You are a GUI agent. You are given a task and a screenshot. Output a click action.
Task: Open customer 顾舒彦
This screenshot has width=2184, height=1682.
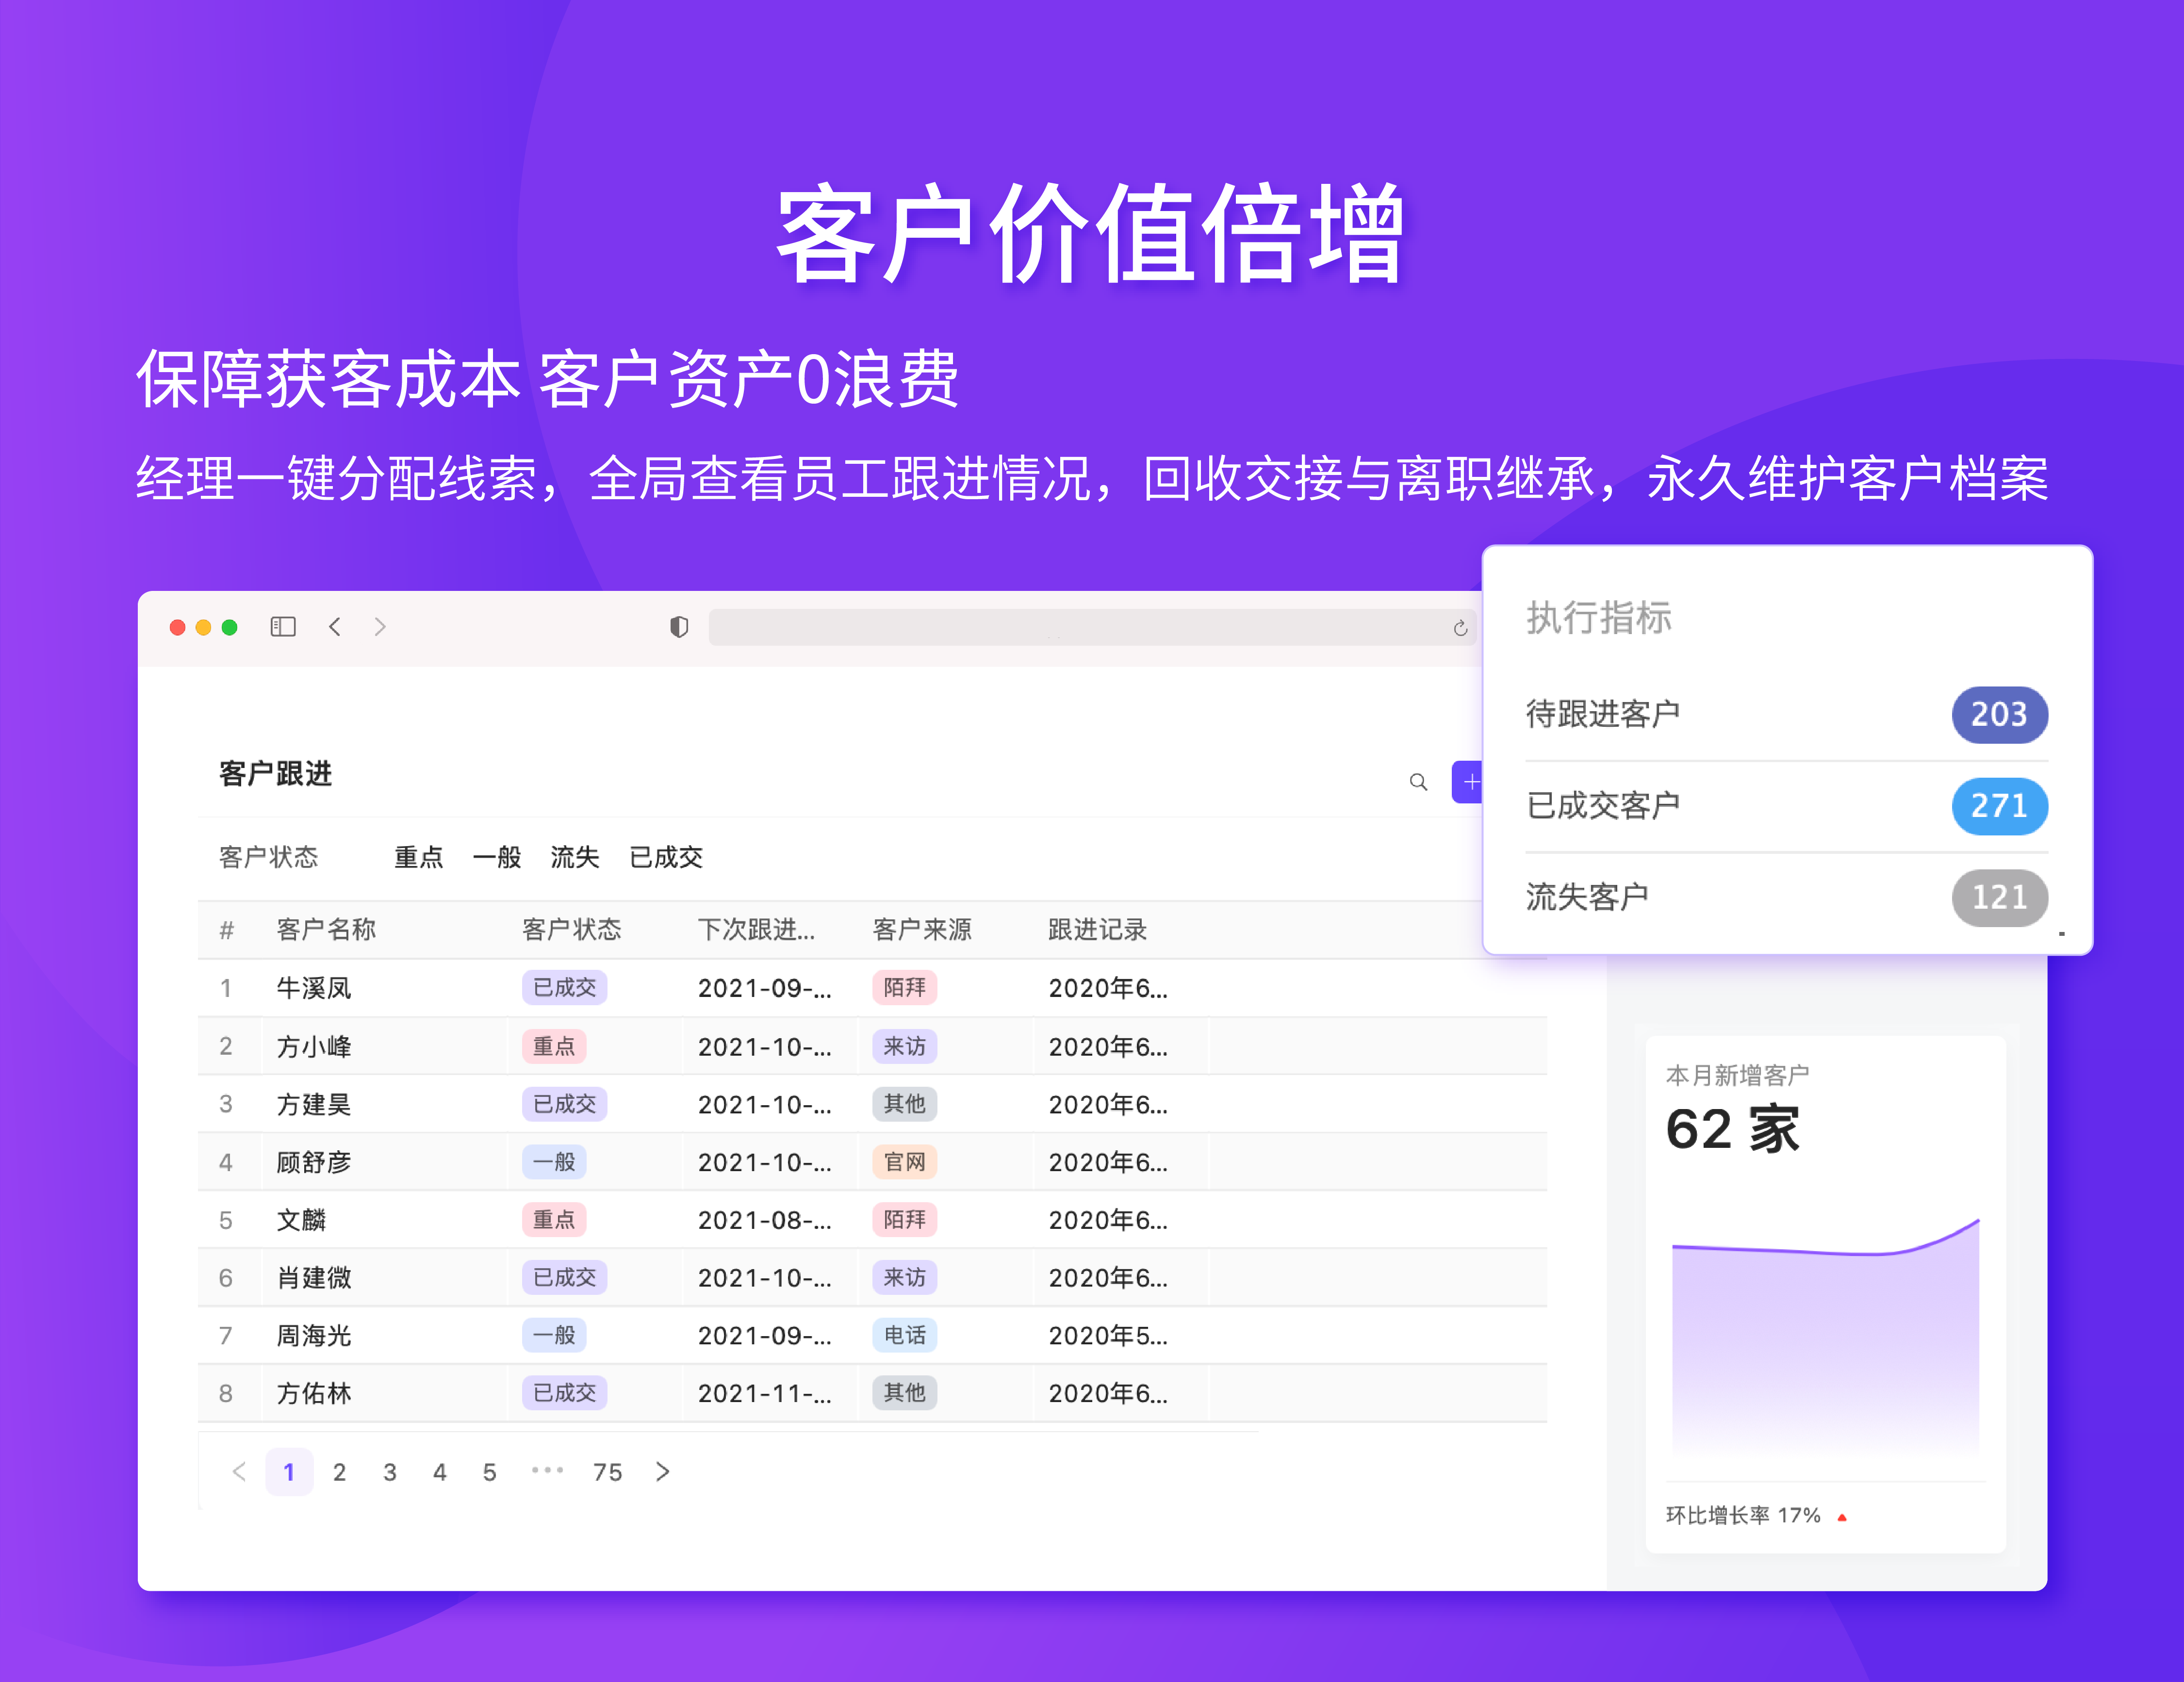(314, 1162)
